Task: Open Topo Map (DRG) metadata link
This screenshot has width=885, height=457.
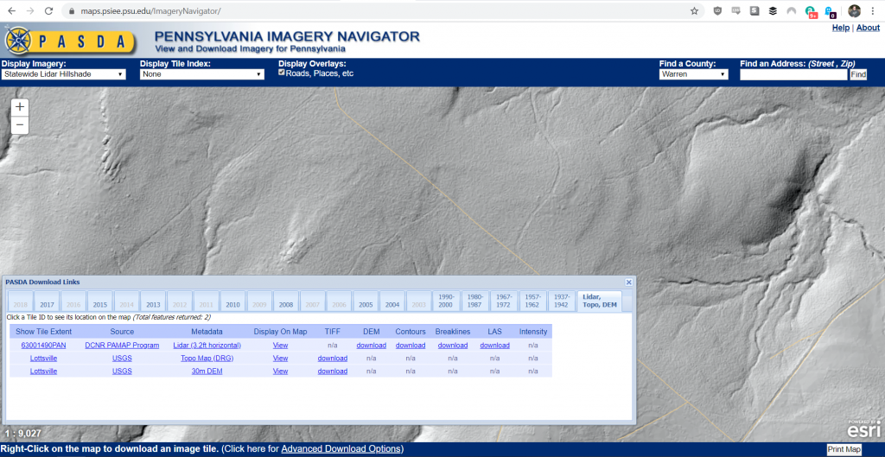Action: pyautogui.click(x=207, y=359)
